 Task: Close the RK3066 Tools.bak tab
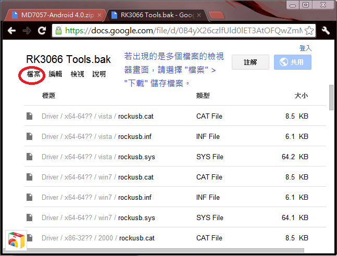point(199,15)
